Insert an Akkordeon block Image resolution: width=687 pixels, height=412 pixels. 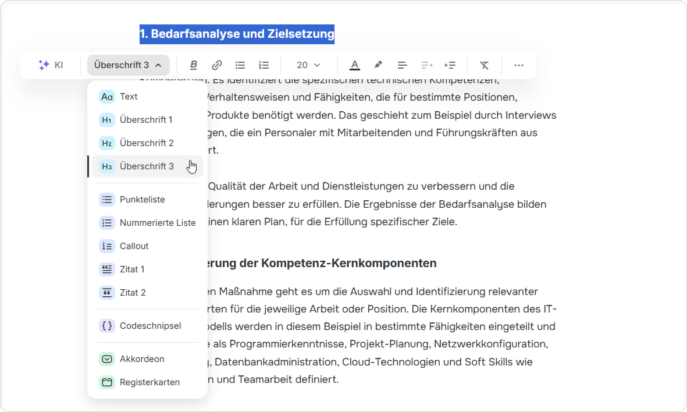coord(141,359)
